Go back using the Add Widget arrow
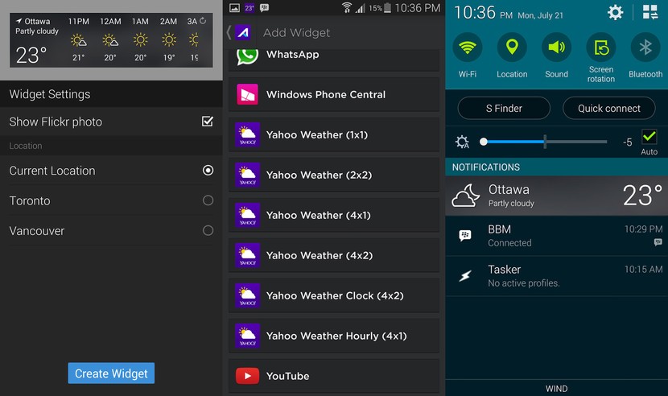The width and height of the screenshot is (668, 396). pos(229,32)
